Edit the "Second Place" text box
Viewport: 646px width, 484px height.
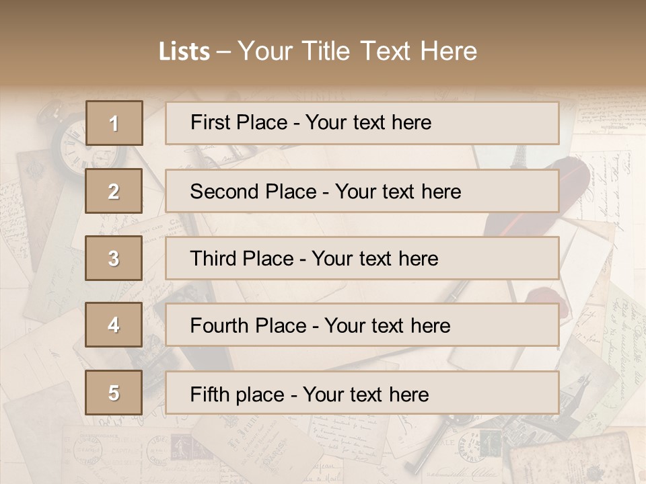[x=362, y=191]
